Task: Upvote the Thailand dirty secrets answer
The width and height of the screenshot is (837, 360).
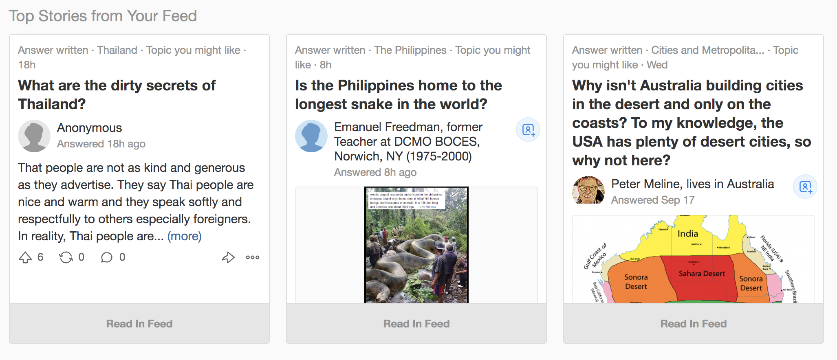Action: click(x=25, y=257)
